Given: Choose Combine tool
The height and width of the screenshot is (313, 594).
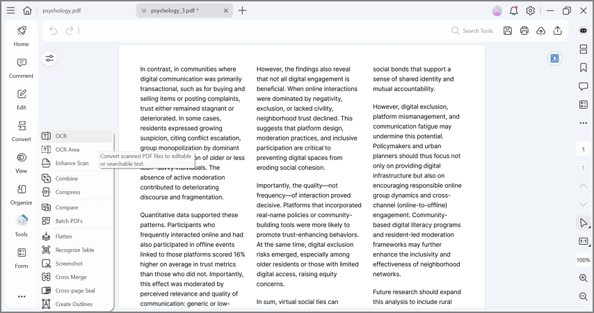Looking at the screenshot, I should pos(76,179).
